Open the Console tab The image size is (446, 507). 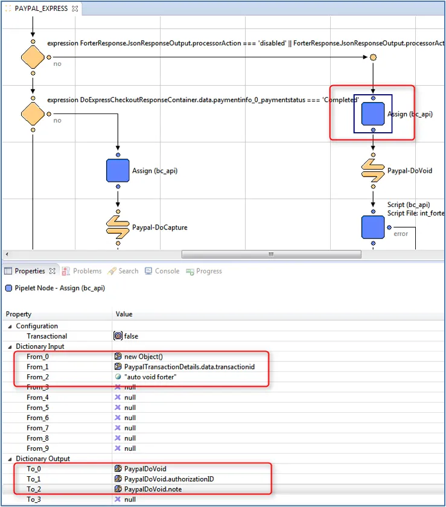162,271
